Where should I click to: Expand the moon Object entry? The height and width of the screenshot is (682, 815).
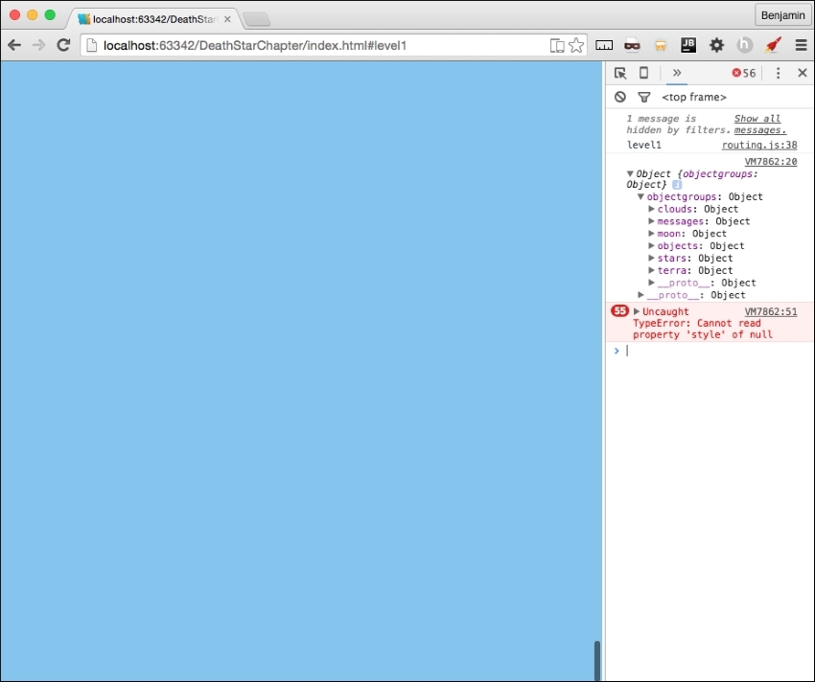coord(652,233)
